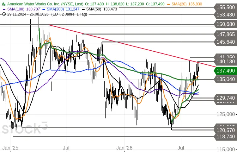The height and width of the screenshot is (152, 237).
Task: Click the 155,500 price level label
Action: point(226,7)
